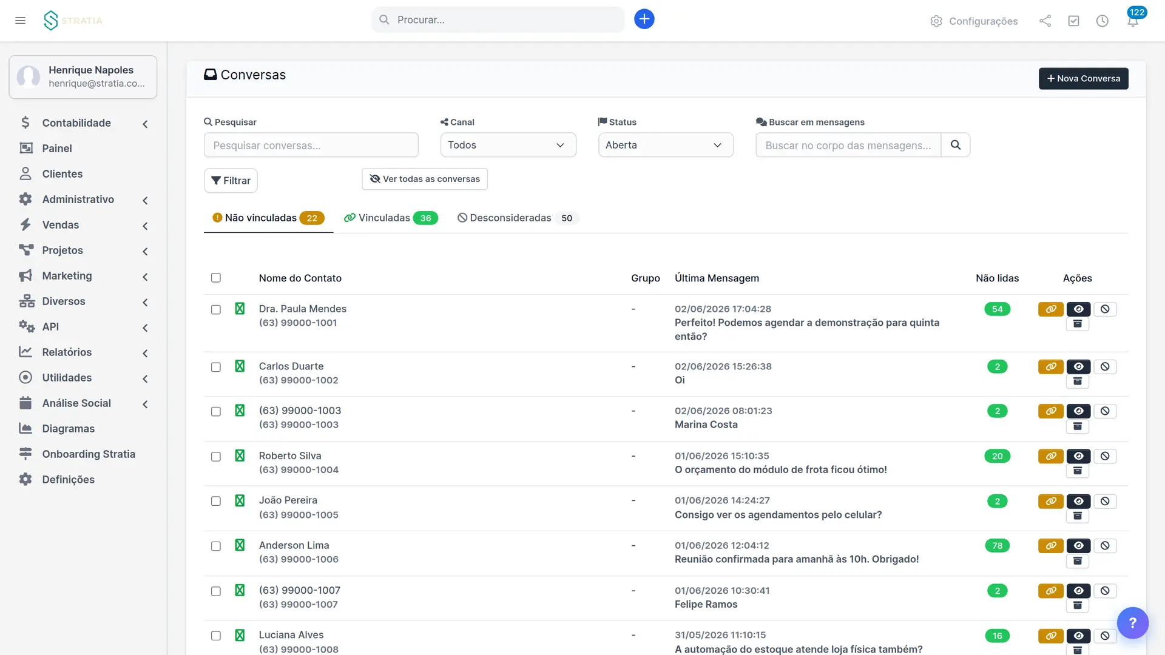Click Ver todas as conversas button
The height and width of the screenshot is (655, 1165).
(x=425, y=179)
